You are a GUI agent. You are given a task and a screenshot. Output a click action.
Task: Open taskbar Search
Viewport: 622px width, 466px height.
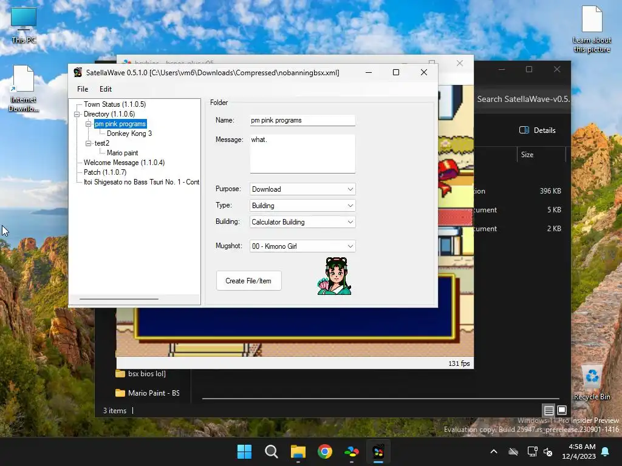click(272, 451)
